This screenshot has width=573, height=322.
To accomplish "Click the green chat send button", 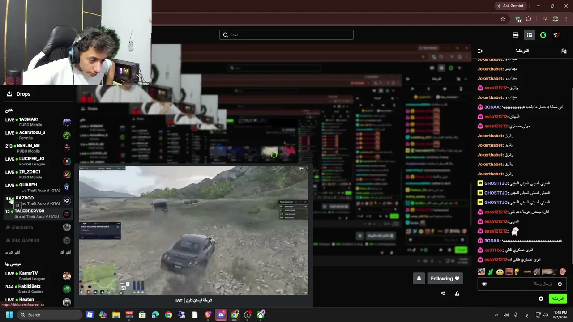I will pos(557,299).
